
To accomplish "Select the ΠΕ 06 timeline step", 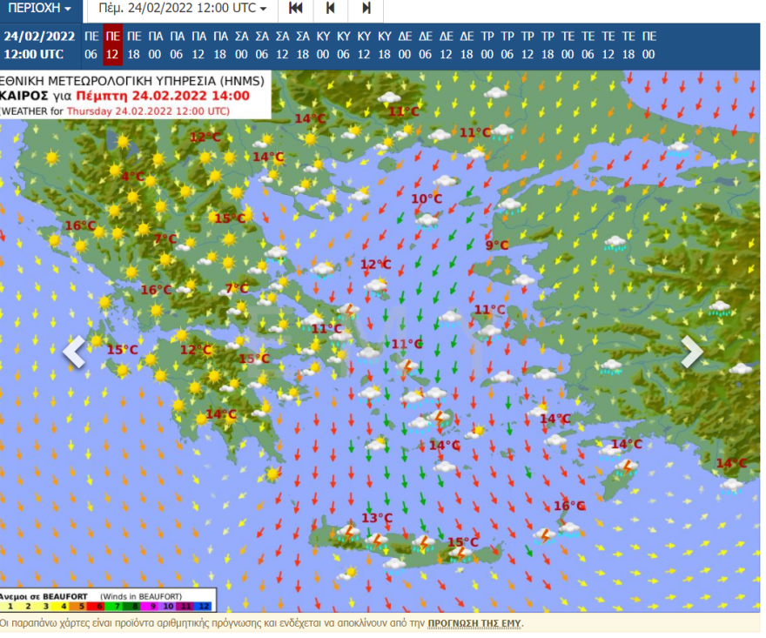I will coord(91,45).
